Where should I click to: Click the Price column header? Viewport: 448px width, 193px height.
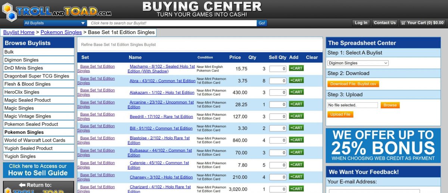[x=235, y=57]
